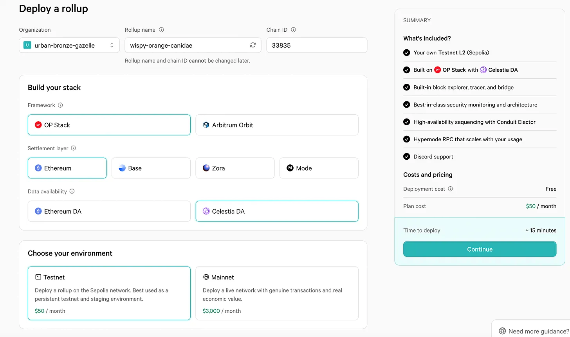
Task: Click the What's included? heading
Action: tap(427, 38)
